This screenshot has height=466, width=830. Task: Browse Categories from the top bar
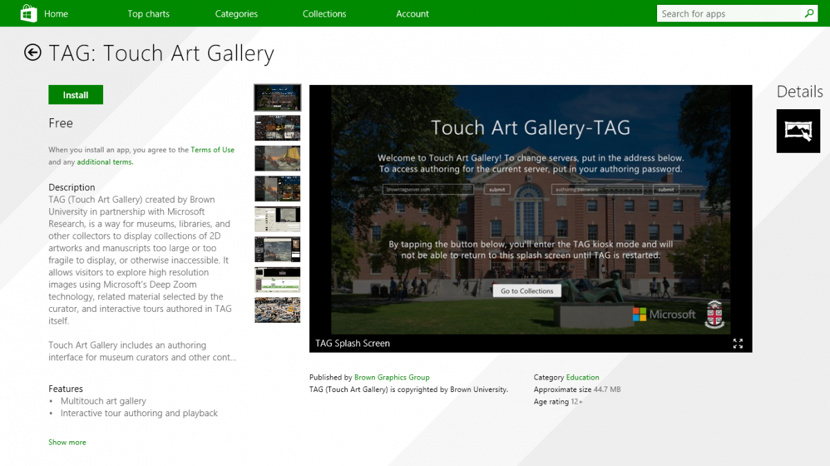(237, 14)
